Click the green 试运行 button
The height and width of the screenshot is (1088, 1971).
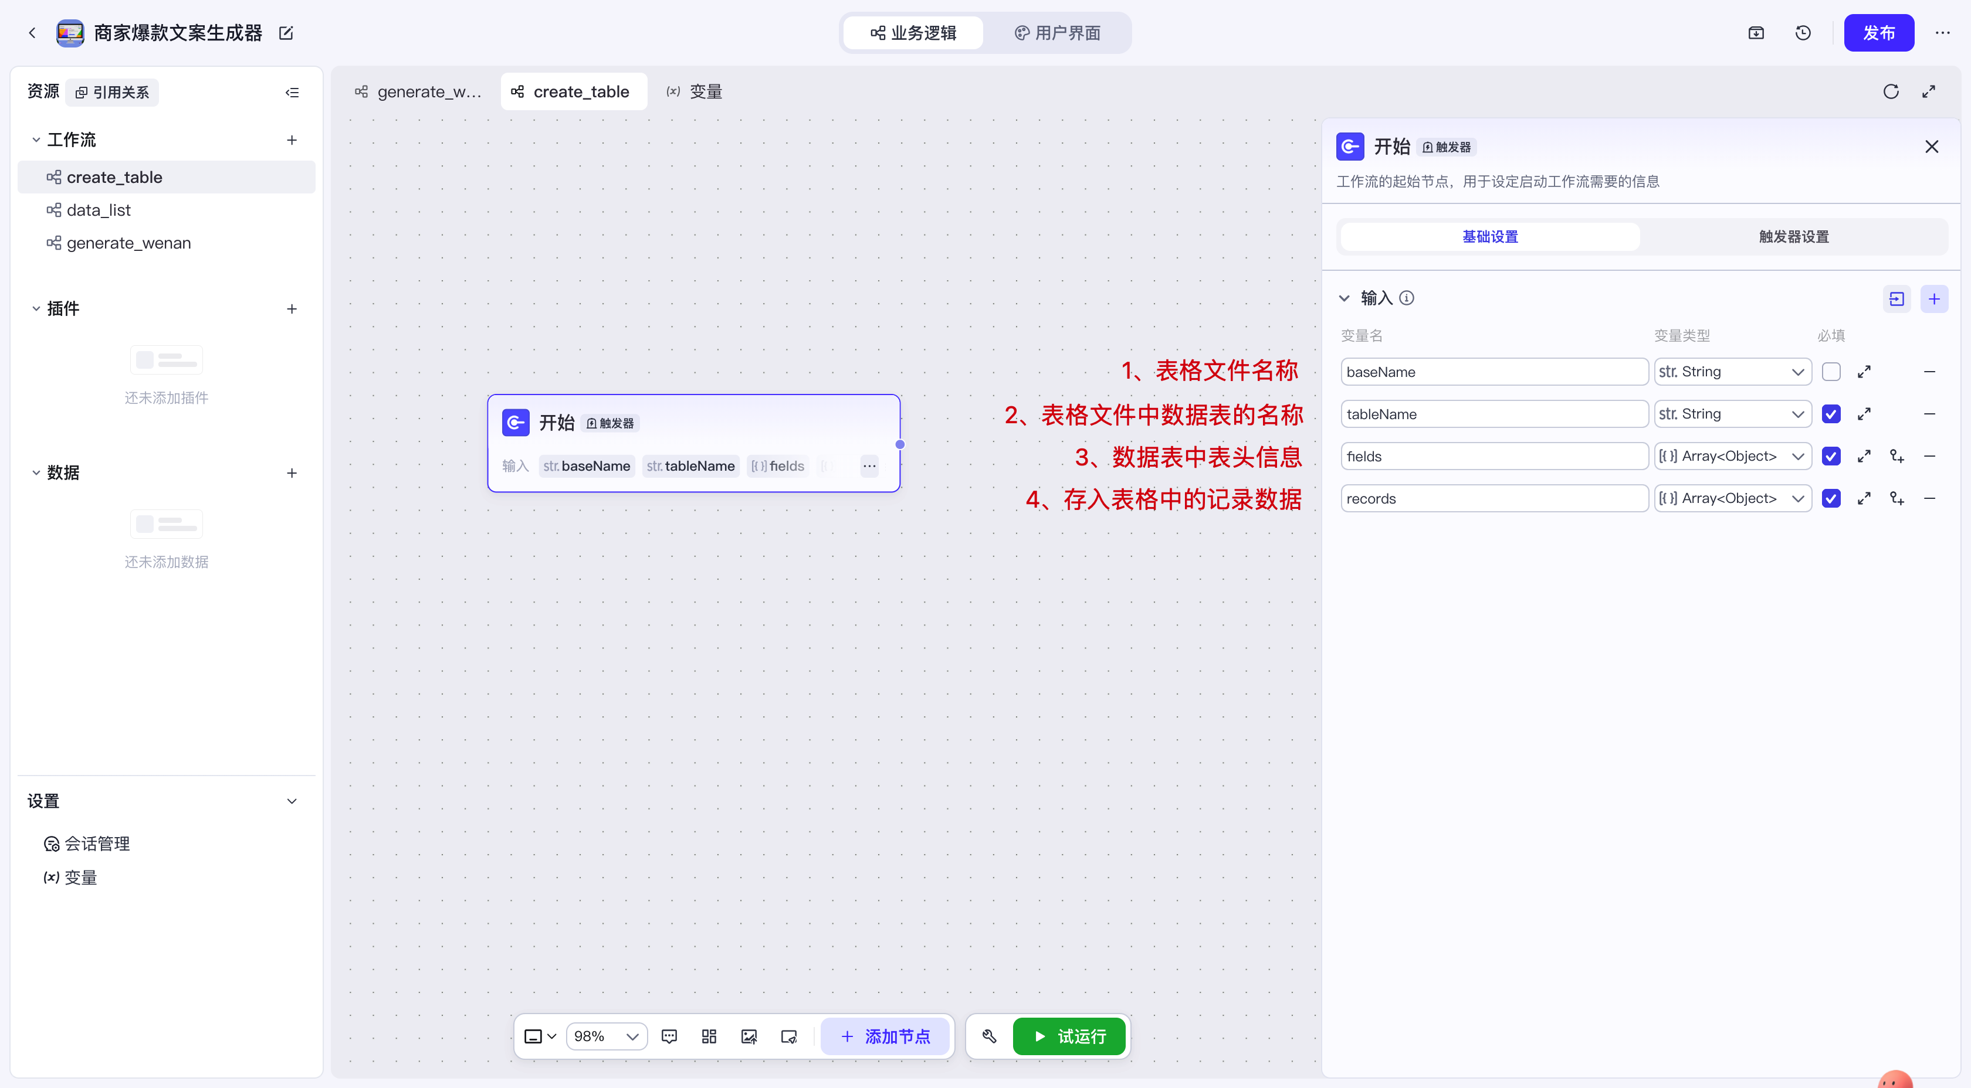1069,1036
